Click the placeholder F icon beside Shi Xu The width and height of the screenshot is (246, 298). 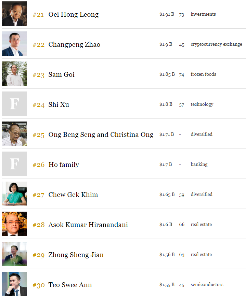(x=14, y=104)
